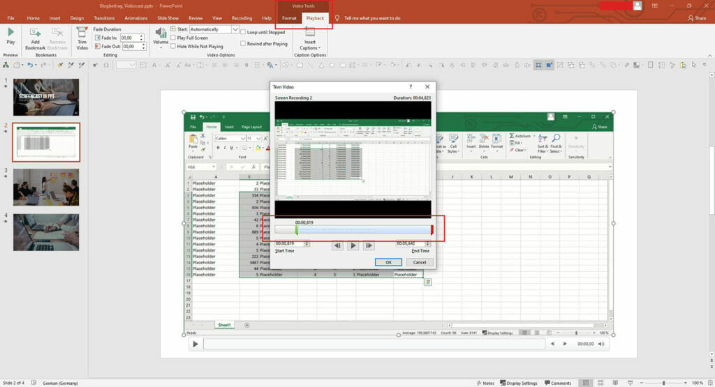Click Previous Frame button in Trim dialog

(x=337, y=245)
